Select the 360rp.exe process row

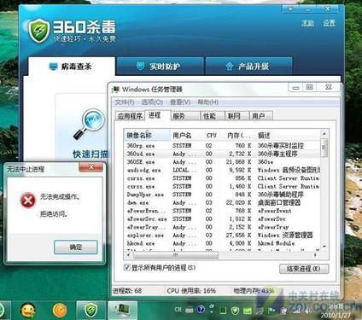[222, 146]
